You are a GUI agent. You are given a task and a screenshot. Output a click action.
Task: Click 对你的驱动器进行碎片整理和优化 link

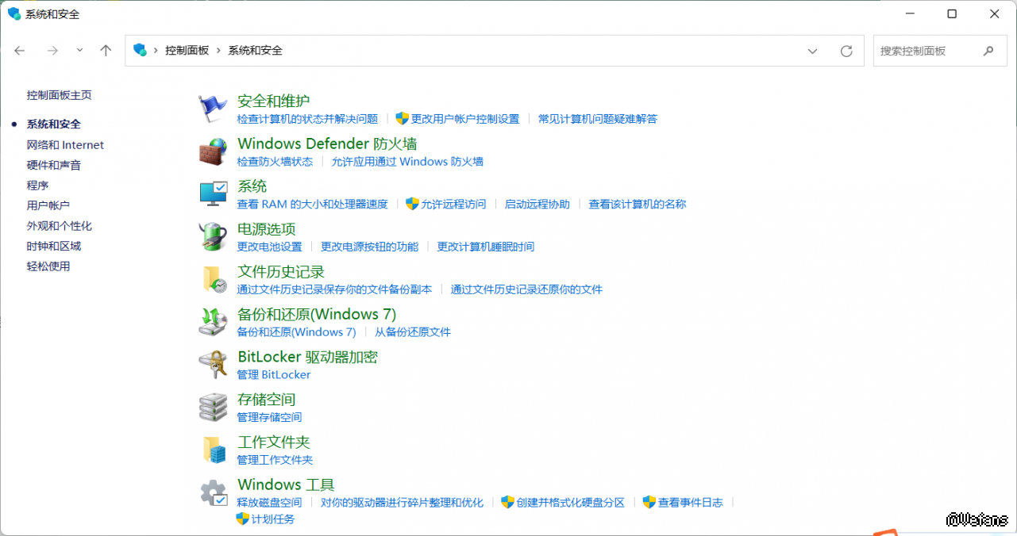pyautogui.click(x=402, y=503)
